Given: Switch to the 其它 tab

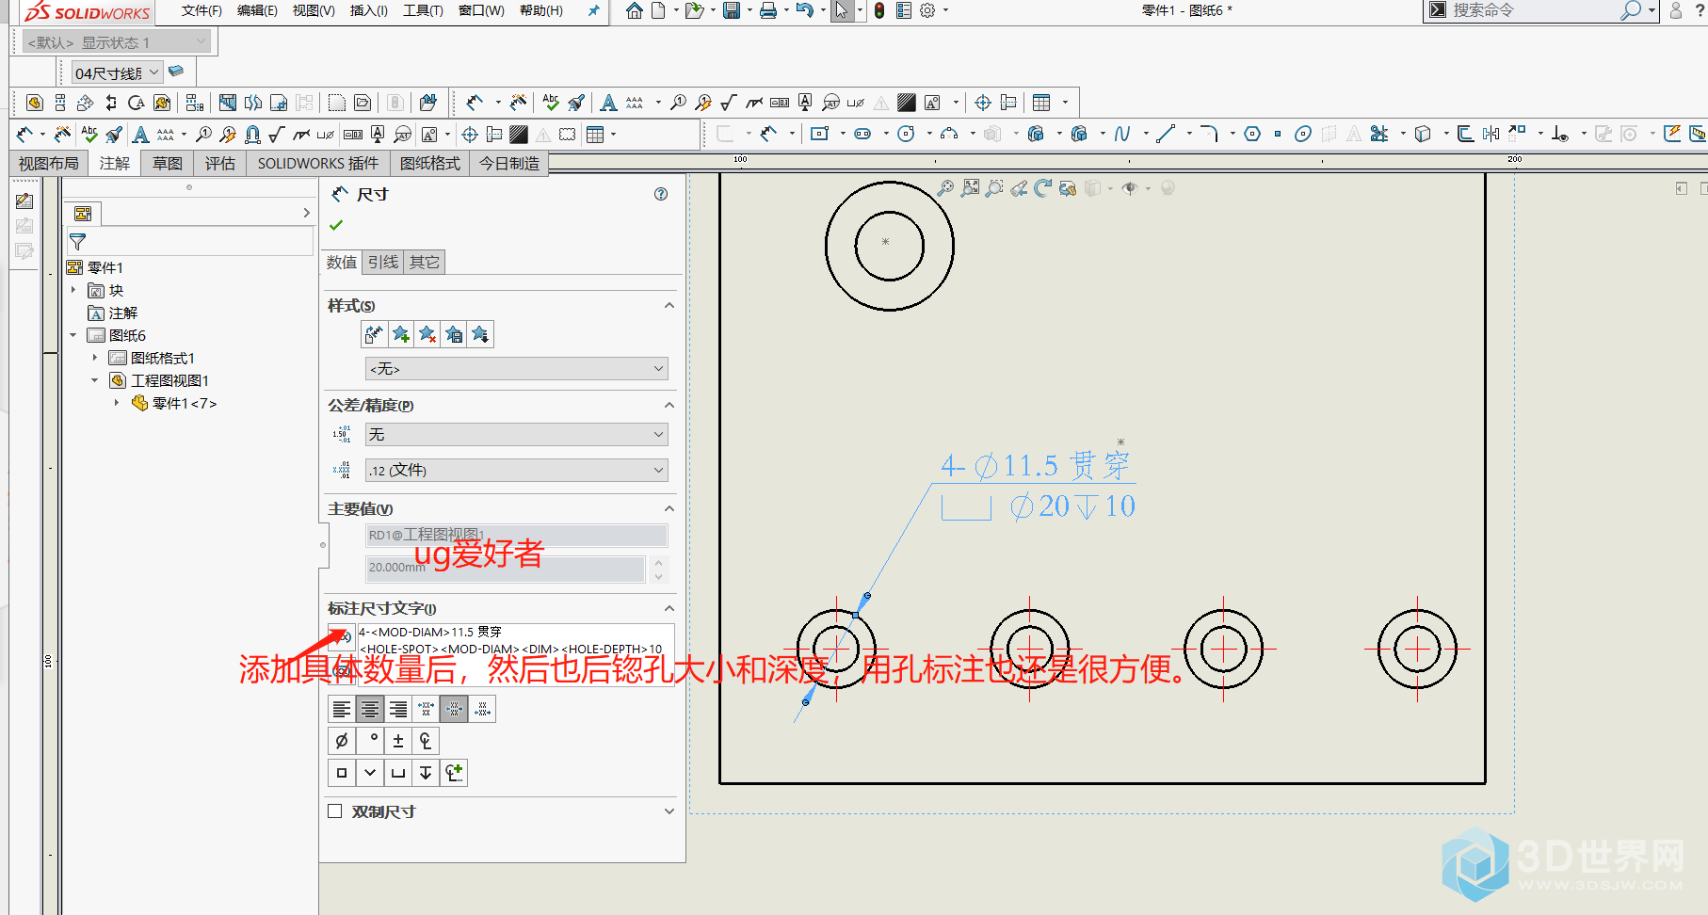Looking at the screenshot, I should 425,262.
